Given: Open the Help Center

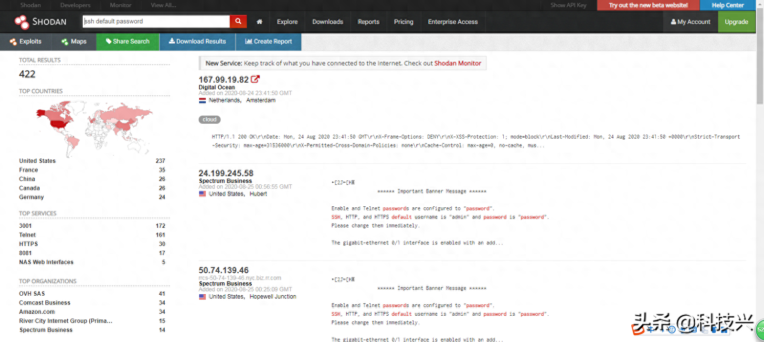Looking at the screenshot, I should [727, 5].
